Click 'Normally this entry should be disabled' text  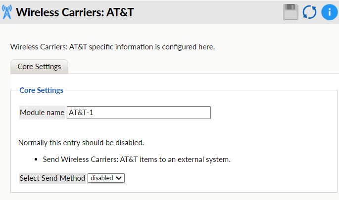[81, 143]
